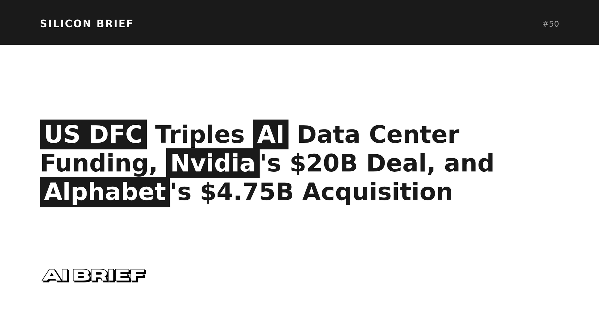
Task: Click the highlighted AI tag in the headline
Action: tap(270, 135)
